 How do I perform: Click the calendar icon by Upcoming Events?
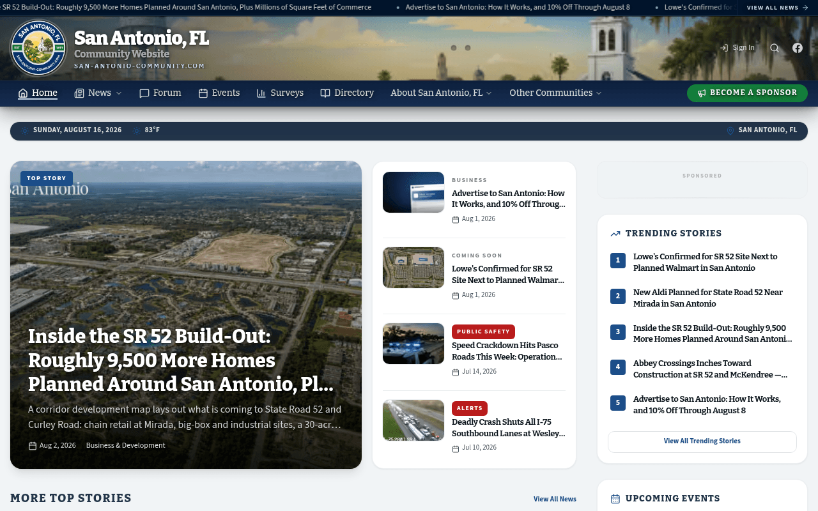[615, 499]
